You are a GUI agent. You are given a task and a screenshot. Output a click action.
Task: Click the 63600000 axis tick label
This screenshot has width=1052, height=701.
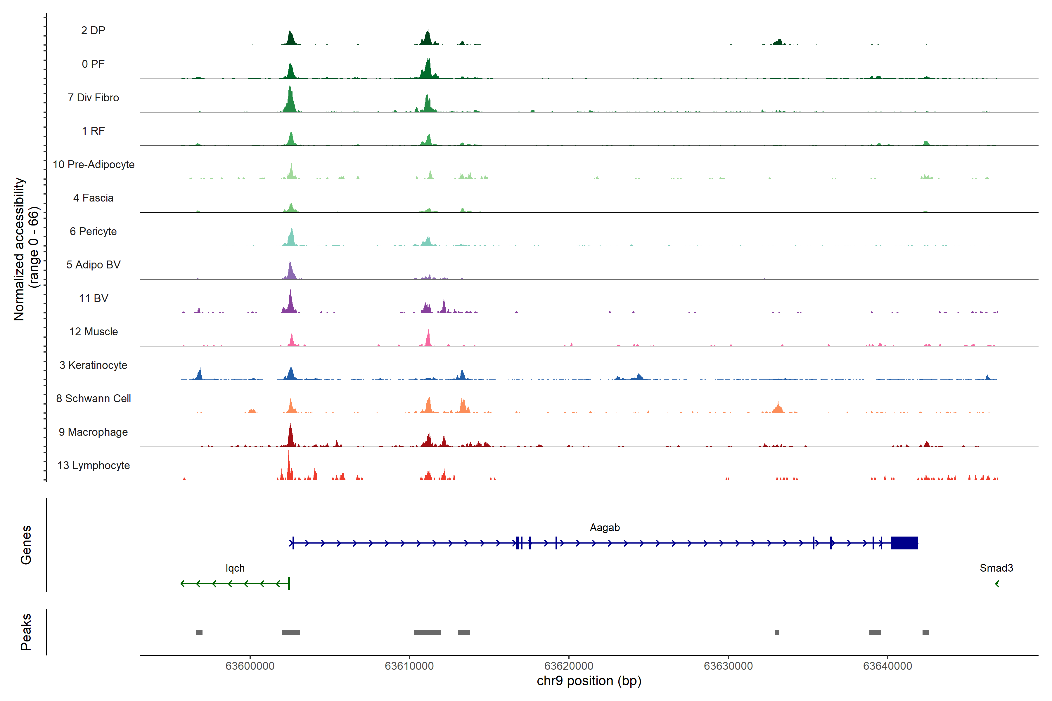tap(250, 666)
